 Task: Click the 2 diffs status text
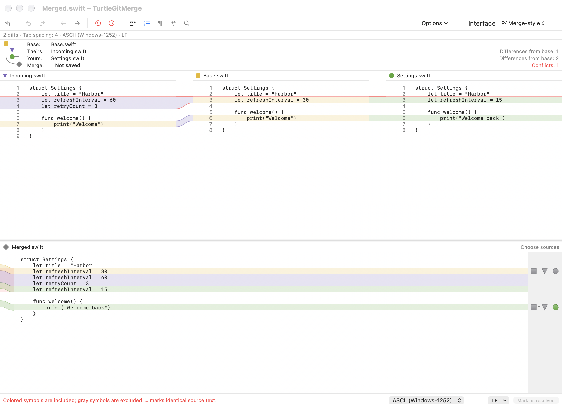pos(11,35)
